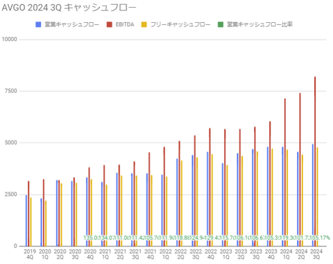Select the 2021 1Q x-axis label
This screenshot has width=333, height=264.
point(105,254)
